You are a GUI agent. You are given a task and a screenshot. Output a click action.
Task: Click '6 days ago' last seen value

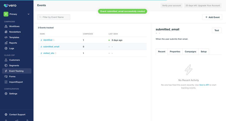(x=117, y=40)
